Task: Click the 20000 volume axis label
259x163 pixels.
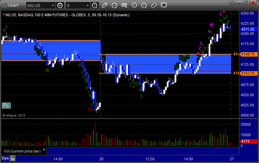Action: point(246,124)
